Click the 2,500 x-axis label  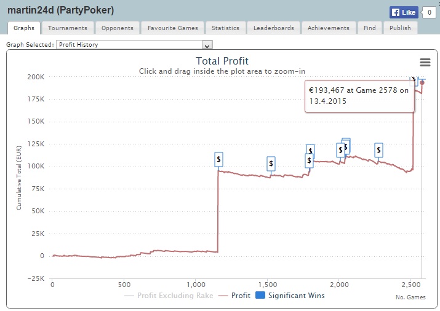coord(411,285)
